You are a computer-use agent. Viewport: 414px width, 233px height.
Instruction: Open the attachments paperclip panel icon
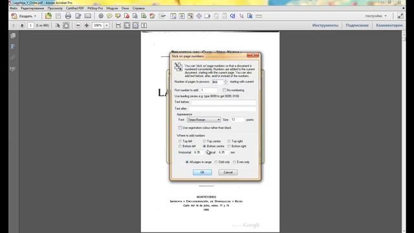[13, 58]
